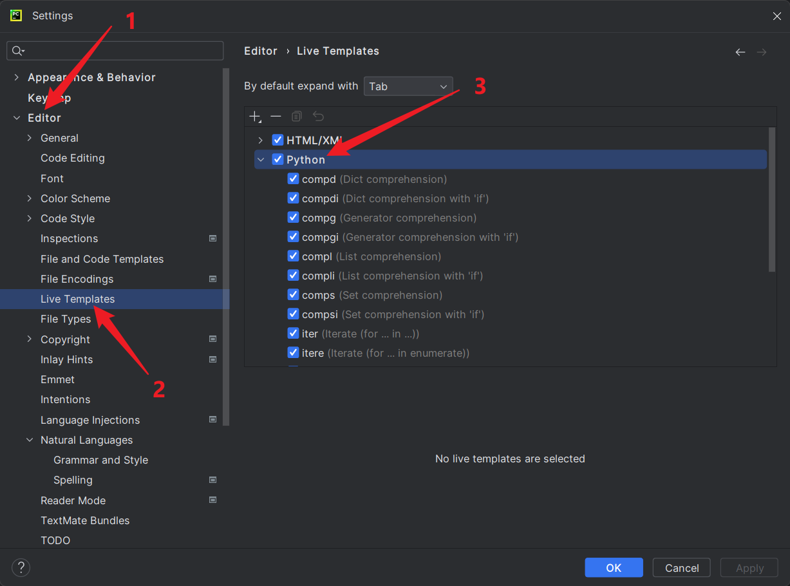Select File Types in the settings tree
Screen dimensions: 790x586
(x=66, y=319)
